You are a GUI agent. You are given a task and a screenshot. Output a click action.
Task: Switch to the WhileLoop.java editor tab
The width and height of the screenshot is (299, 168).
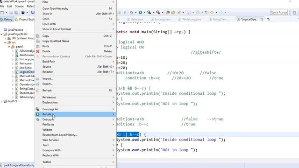point(190,20)
